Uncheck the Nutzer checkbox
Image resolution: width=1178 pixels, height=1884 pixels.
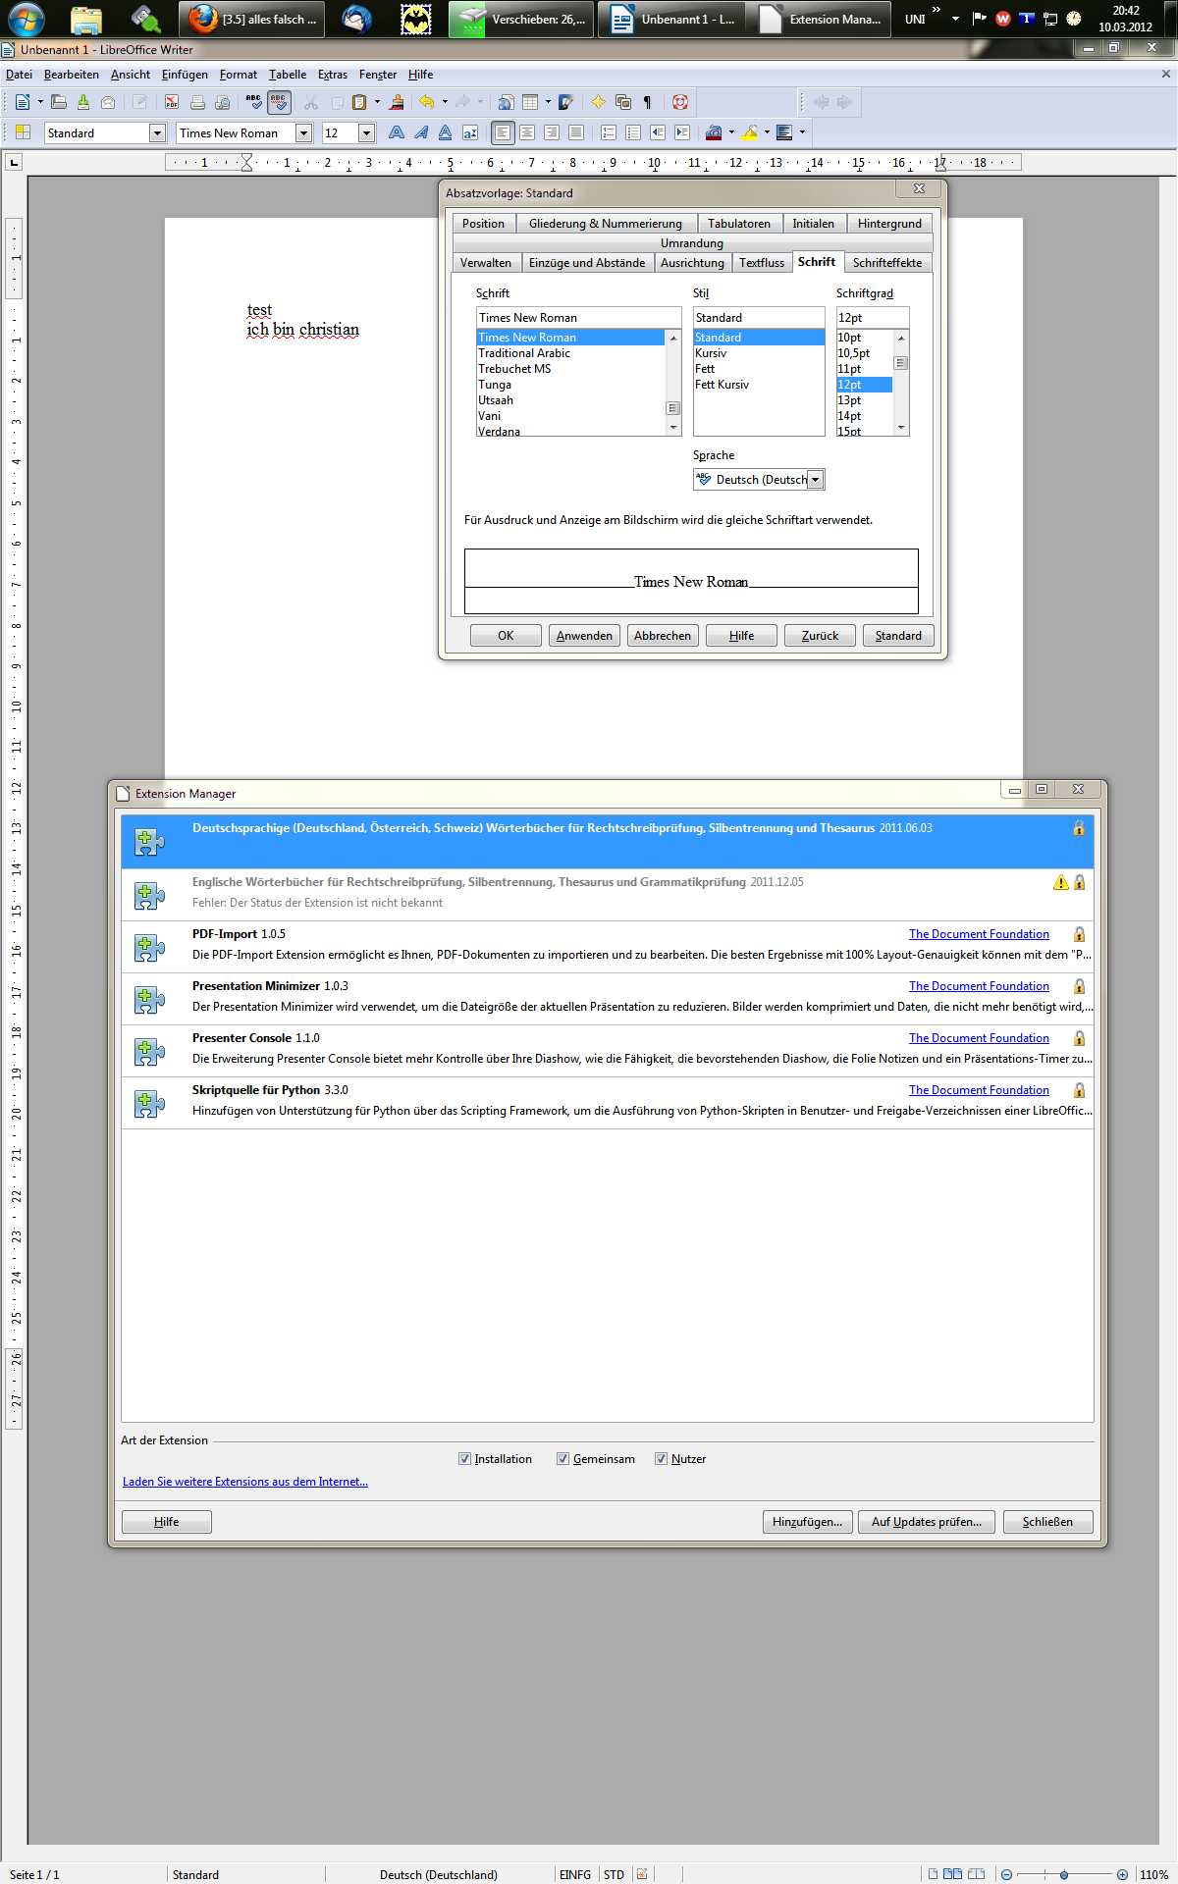(662, 1459)
